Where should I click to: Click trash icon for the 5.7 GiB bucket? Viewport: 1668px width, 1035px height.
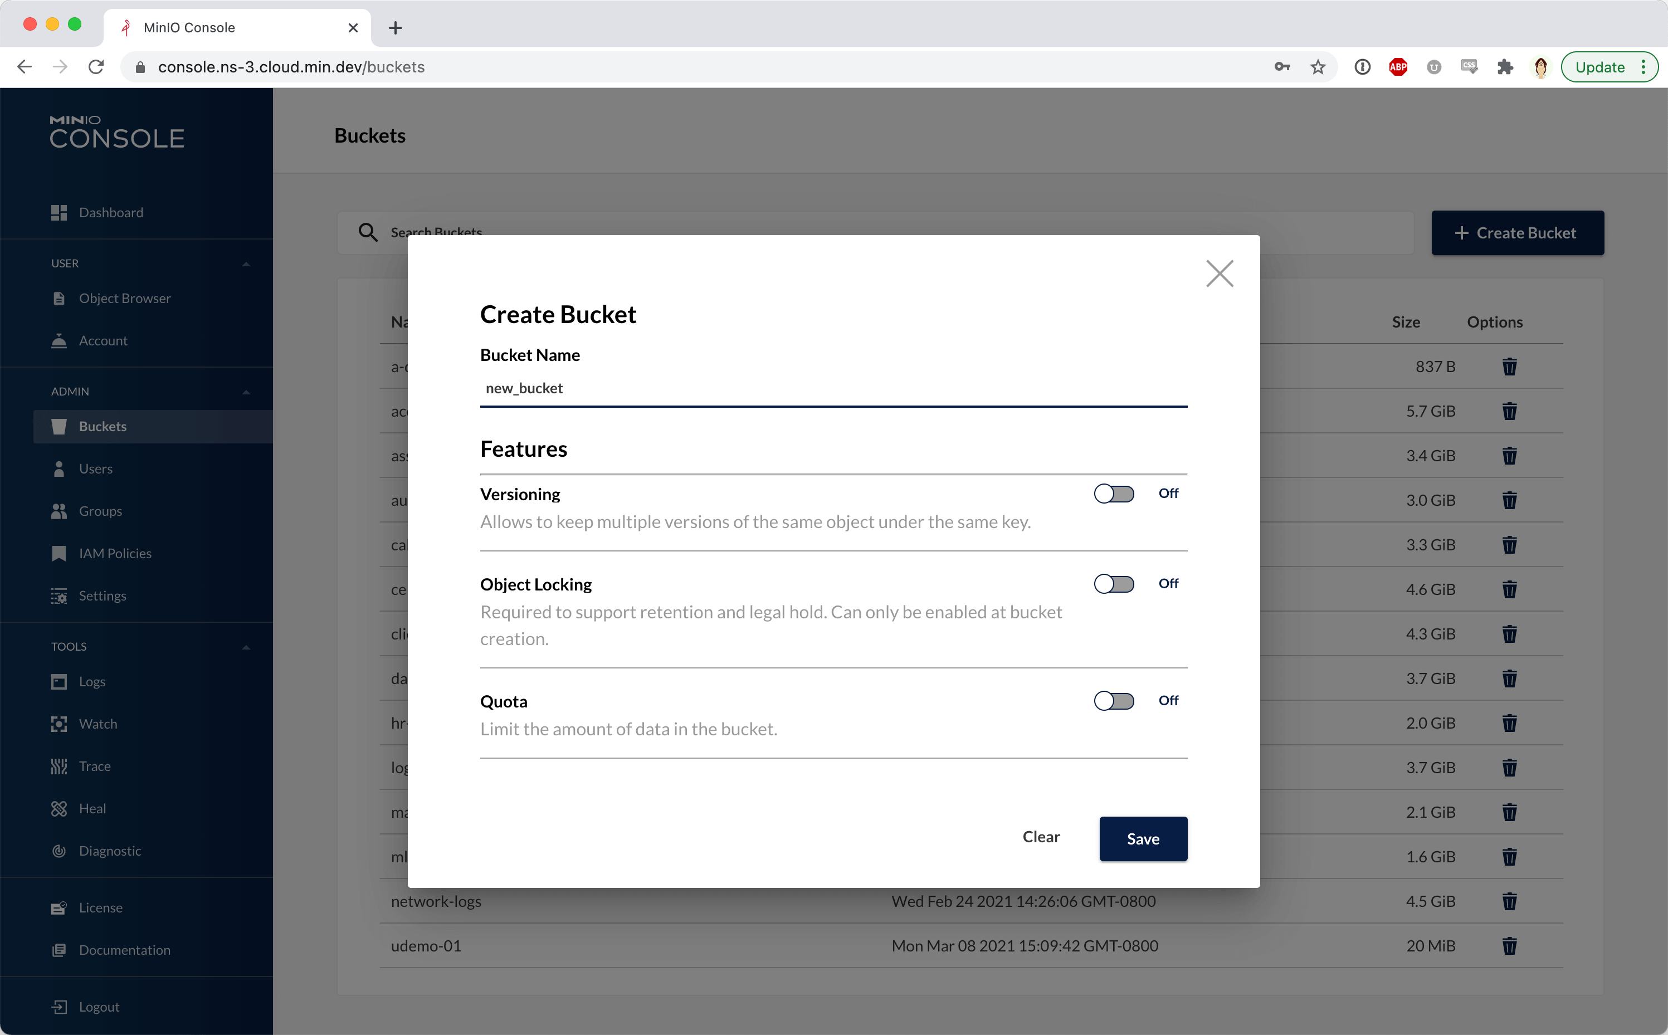pyautogui.click(x=1509, y=412)
